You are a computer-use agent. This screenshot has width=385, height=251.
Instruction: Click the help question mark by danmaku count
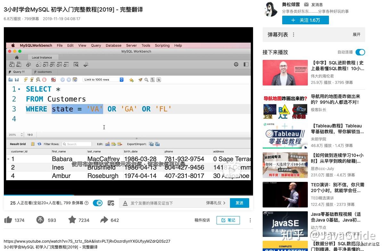(86, 203)
